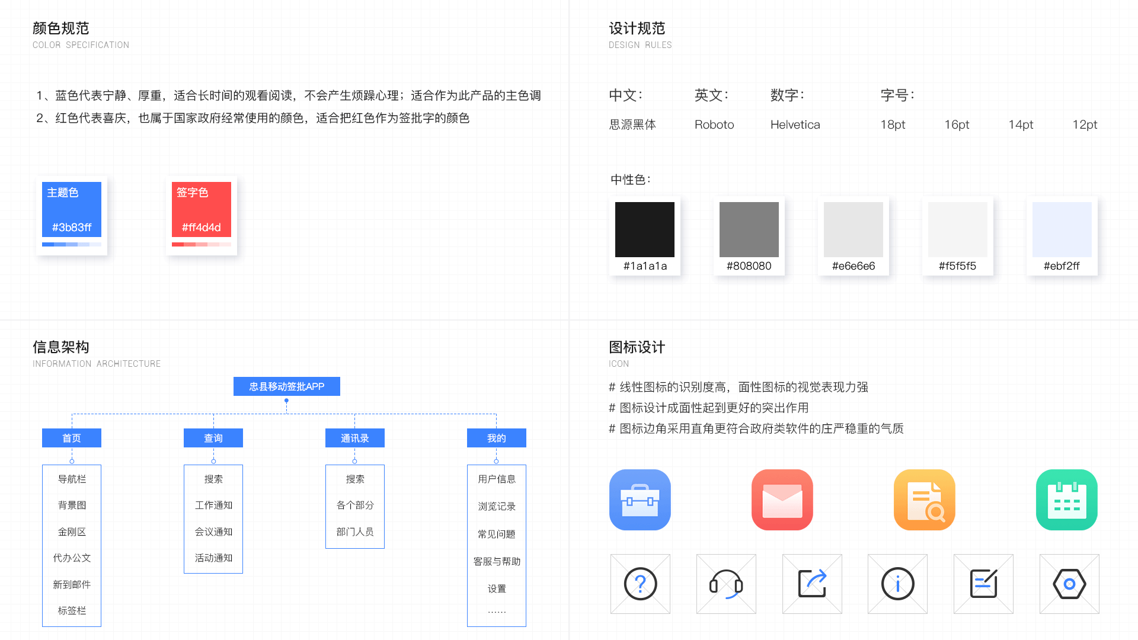Click the red tint gradient strip

click(202, 244)
